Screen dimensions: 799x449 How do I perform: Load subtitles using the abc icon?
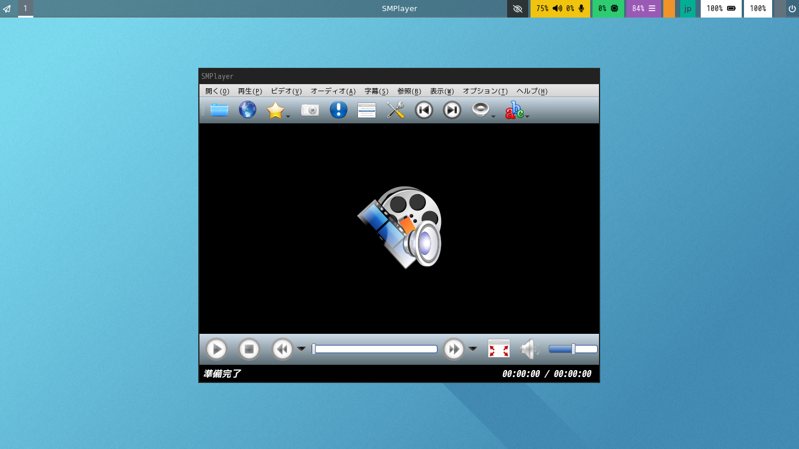tap(514, 111)
